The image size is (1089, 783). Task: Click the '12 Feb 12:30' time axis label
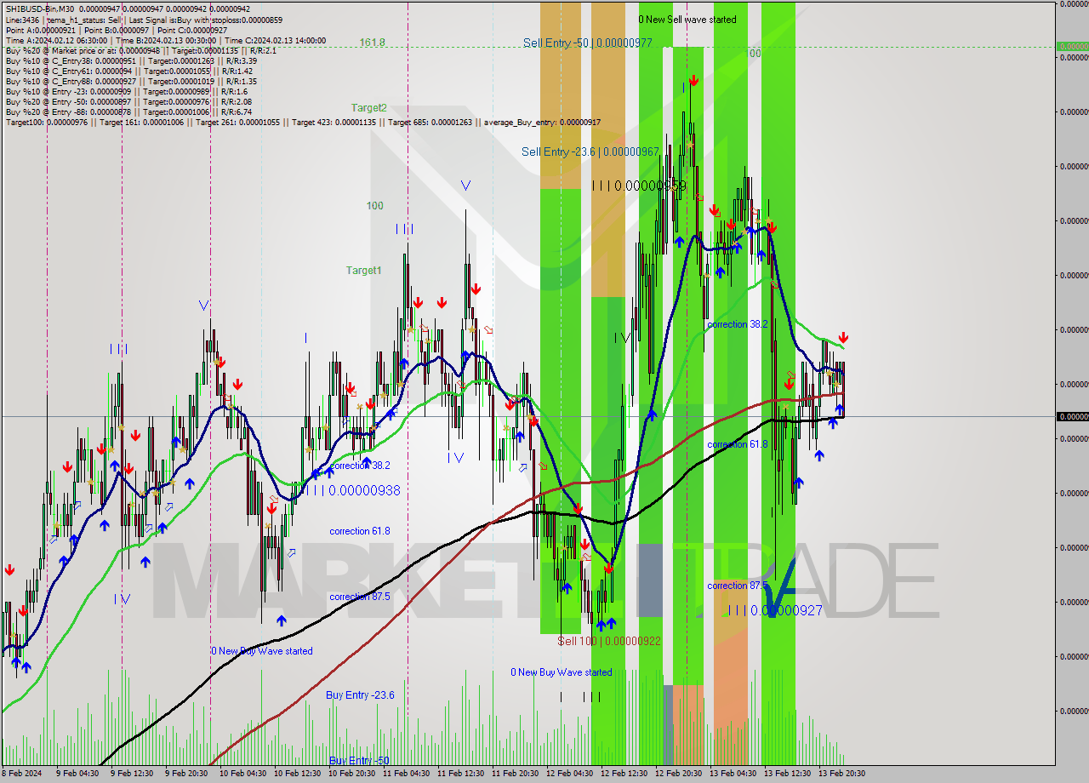tap(624, 774)
